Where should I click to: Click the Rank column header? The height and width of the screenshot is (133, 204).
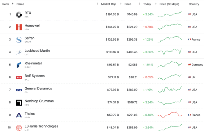point(5,4)
